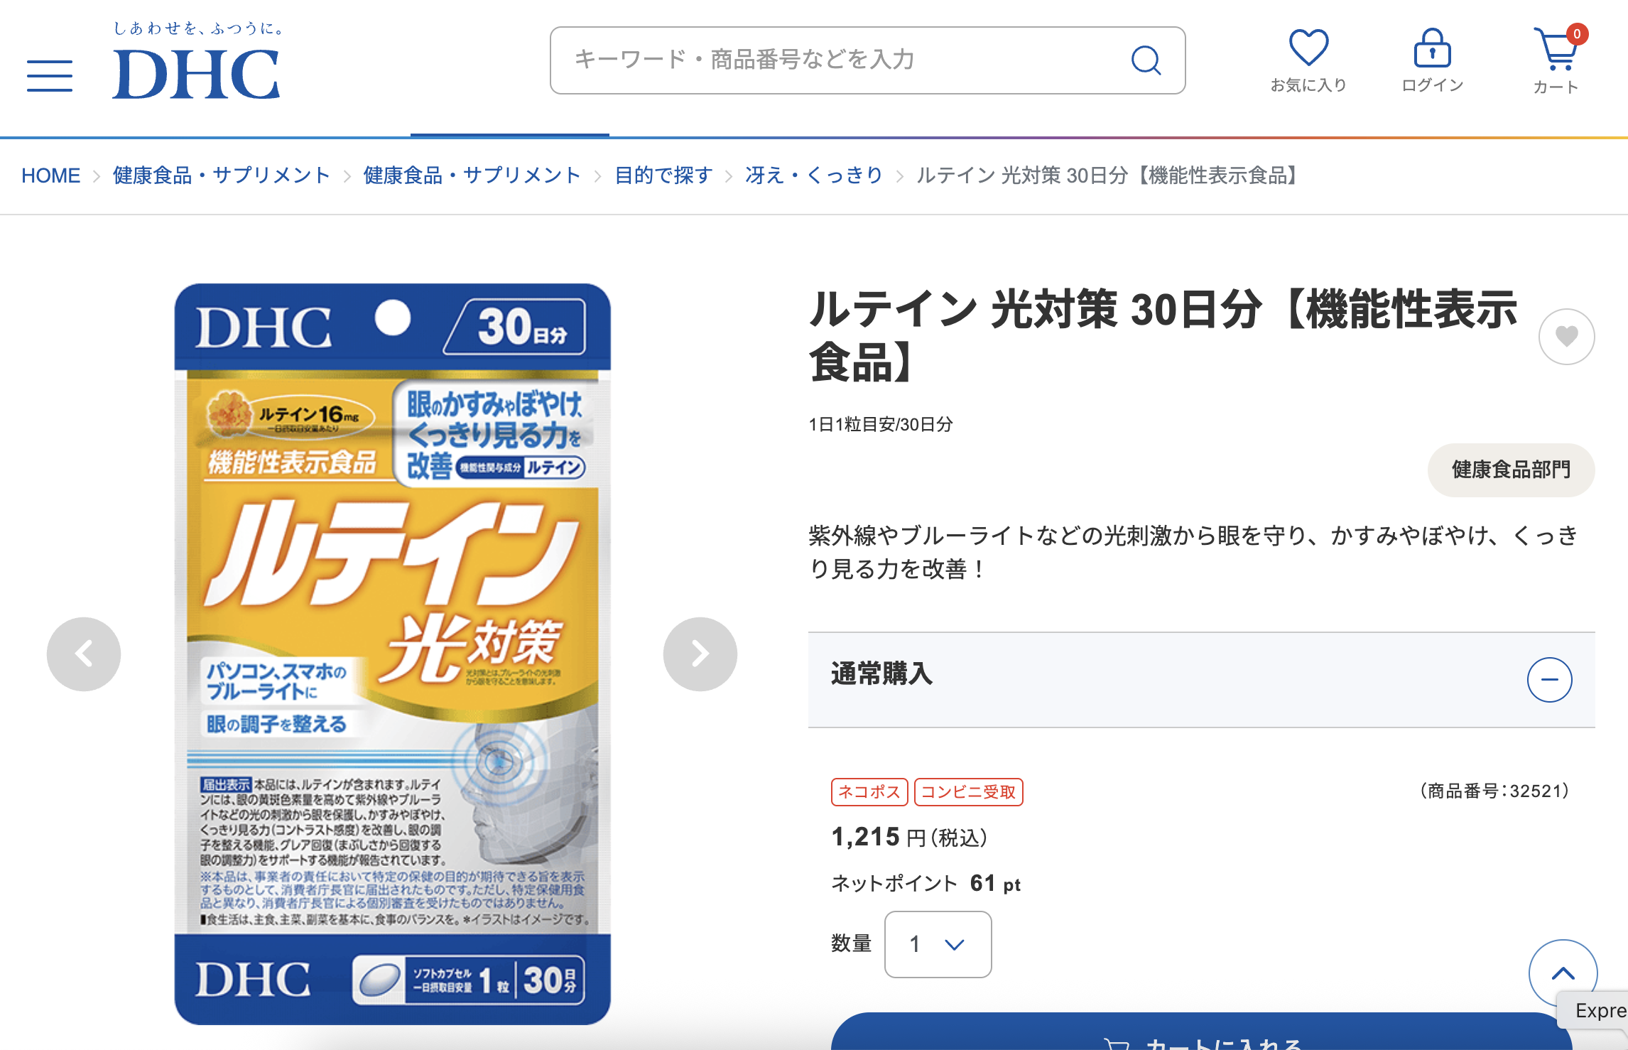
Task: Focus the keyword search field
Action: pos(867,60)
